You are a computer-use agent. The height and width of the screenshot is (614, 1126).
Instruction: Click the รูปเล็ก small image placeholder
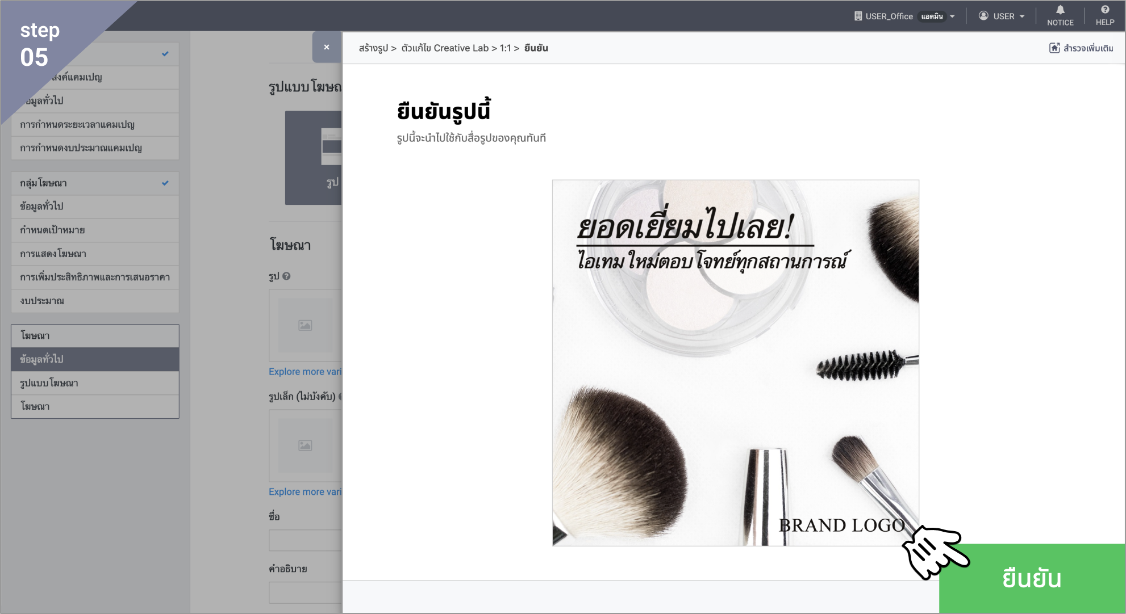[x=305, y=445]
